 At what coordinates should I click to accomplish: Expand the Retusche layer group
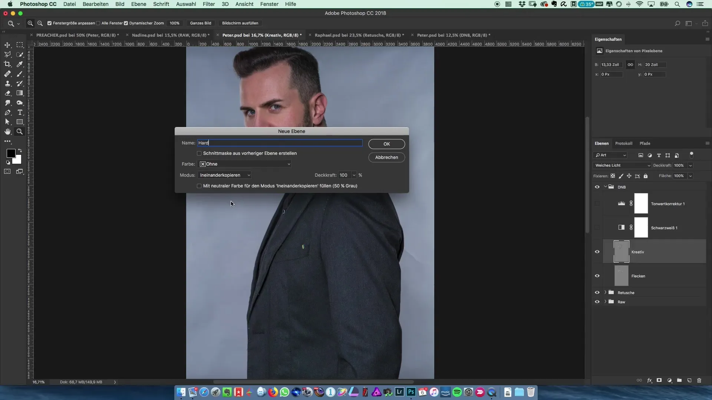click(x=605, y=293)
